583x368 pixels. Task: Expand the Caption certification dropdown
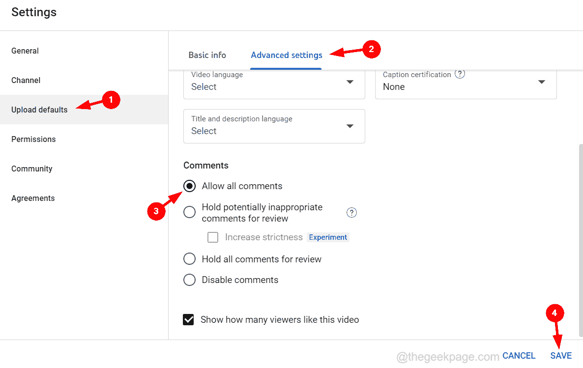point(541,83)
